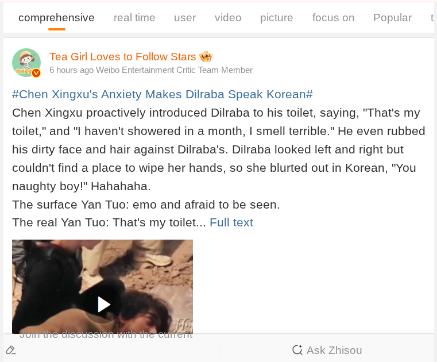The height and width of the screenshot is (362, 437).
Task: Expand the post with Full text link
Action: point(231,222)
